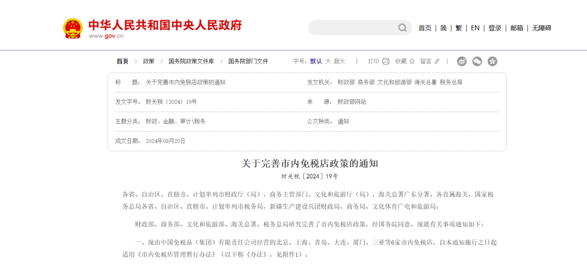Click the 留言 comment text

click(426, 61)
